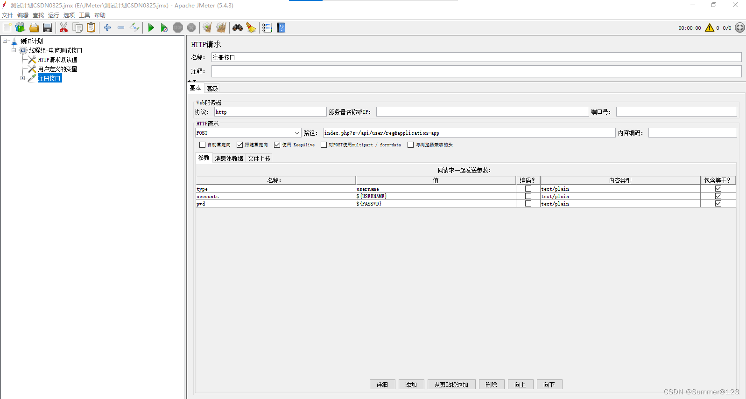Viewport: 746px width, 399px height.
Task: Toggle include-equals for pwd row
Action: click(x=718, y=204)
